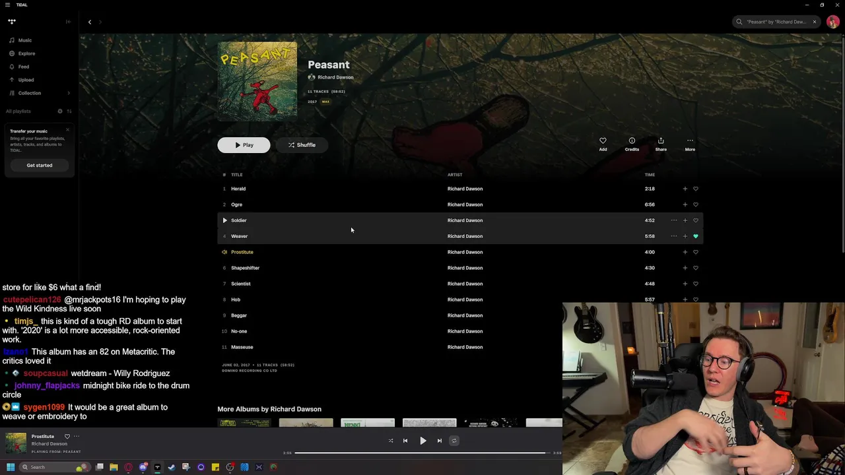This screenshot has width=845, height=475.
Task: Expand the Collection chevron arrow
Action: coord(69,93)
